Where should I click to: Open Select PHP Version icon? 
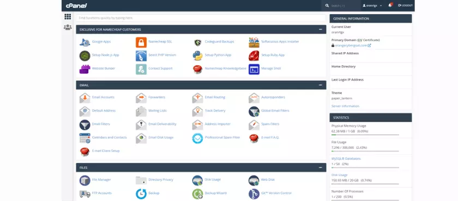[x=141, y=55]
